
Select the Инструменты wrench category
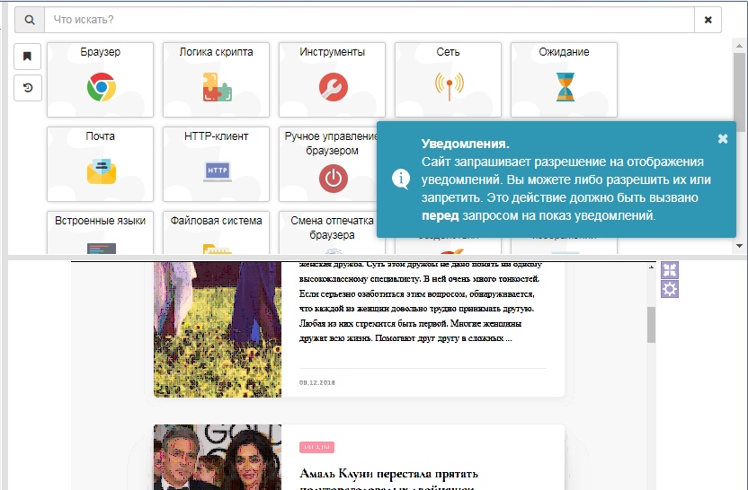[332, 80]
